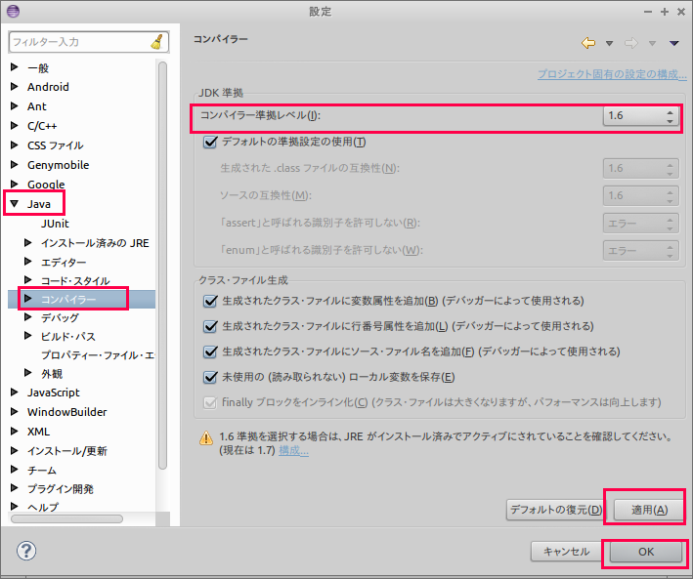Viewport: 693px width, 579px height.
Task: Open ソースの互換性 combo box
Action: coord(641,195)
